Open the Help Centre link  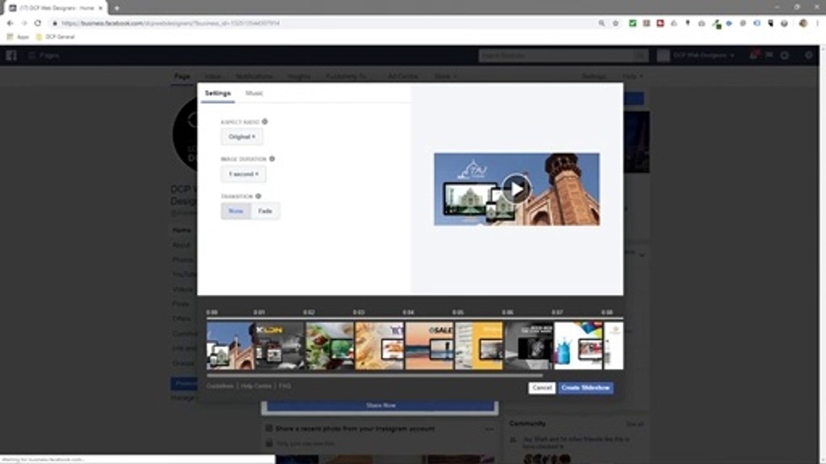[256, 386]
